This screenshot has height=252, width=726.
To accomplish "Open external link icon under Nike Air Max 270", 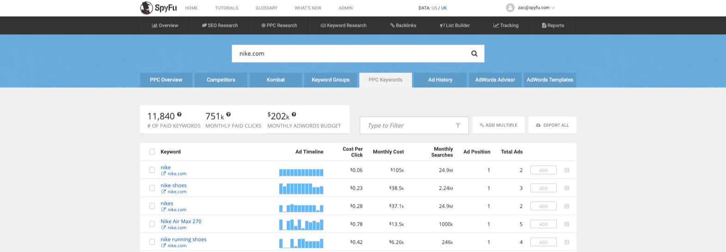I will (x=163, y=228).
